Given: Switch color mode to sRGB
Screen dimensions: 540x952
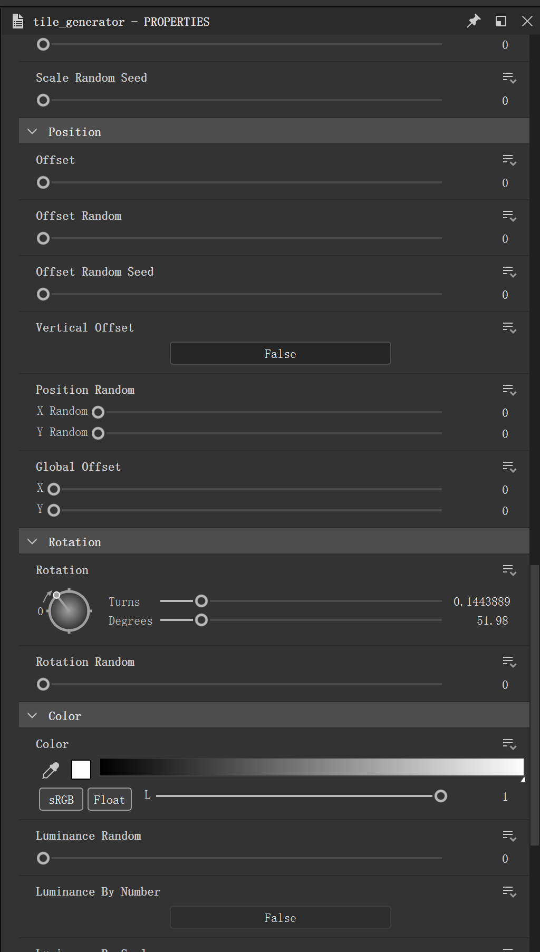Looking at the screenshot, I should [61, 800].
